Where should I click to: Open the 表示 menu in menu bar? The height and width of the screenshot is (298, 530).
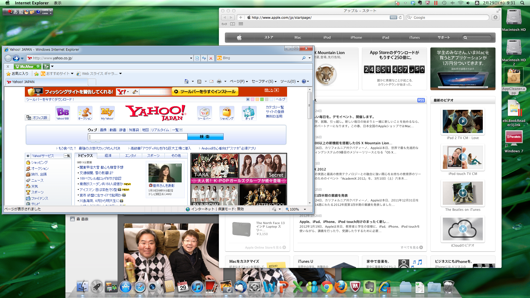click(x=58, y=3)
